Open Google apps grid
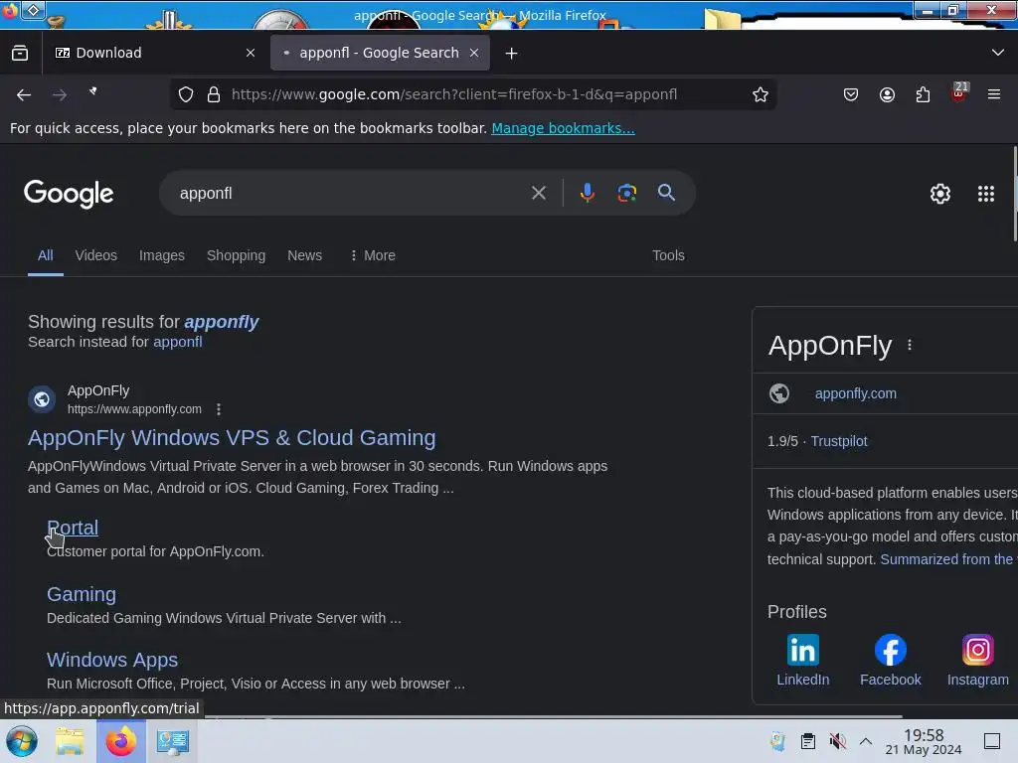 (985, 194)
